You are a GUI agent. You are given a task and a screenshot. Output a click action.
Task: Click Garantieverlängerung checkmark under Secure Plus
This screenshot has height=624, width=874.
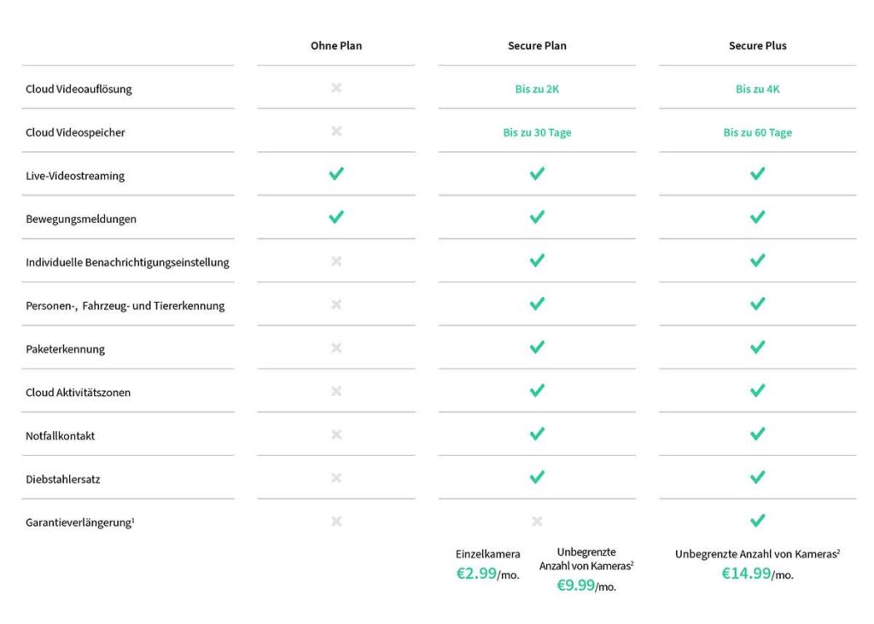click(x=757, y=521)
